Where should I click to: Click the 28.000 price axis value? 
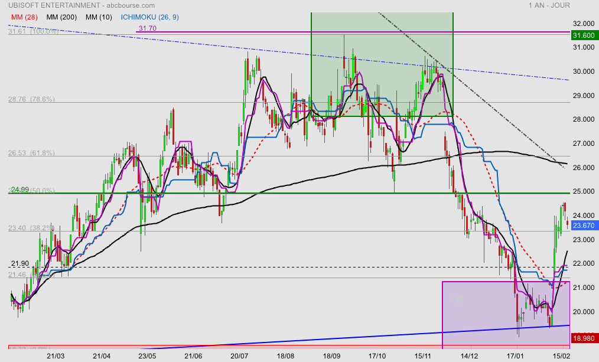[x=584, y=119]
